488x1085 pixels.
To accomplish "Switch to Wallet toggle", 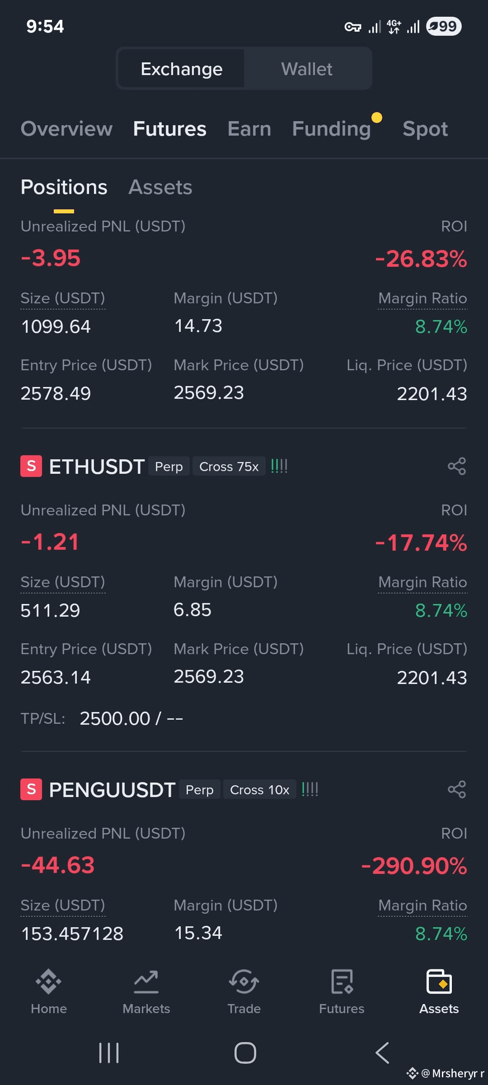I will click(307, 69).
